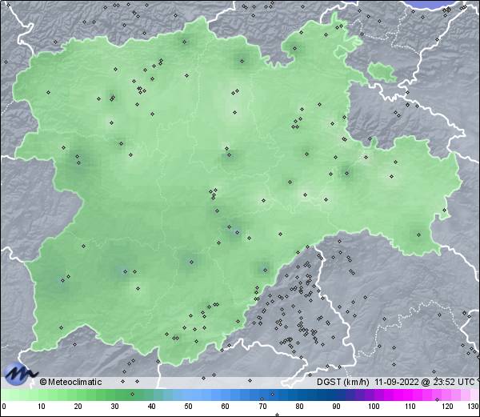480x417 pixels.
Task: Select the 120 value on the wind scale
Action: [x=447, y=407]
